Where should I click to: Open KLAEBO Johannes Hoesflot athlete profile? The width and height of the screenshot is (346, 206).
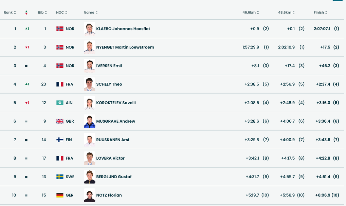click(x=123, y=29)
